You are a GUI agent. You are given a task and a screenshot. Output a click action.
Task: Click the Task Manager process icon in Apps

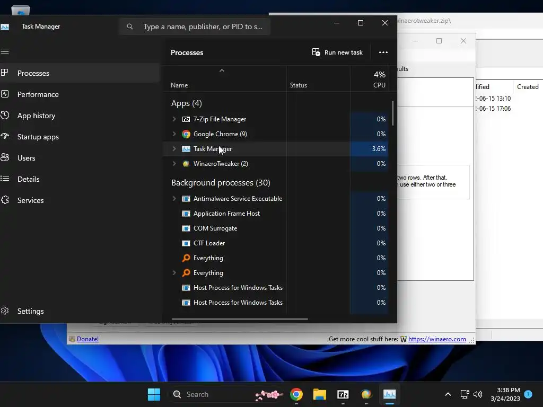[186, 149]
